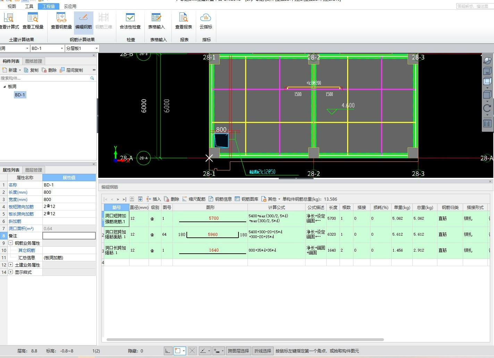Click the point-length status bar icon
The image size is (494, 358).
[217, 351]
